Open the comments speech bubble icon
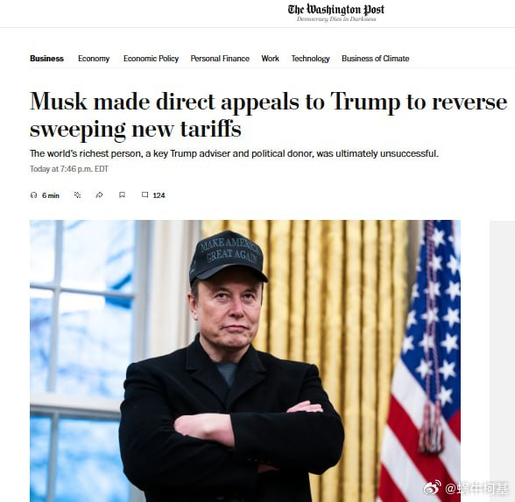Screen dimensions: 515x502 [x=145, y=194]
